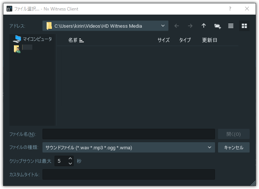Click the back navigation arrow
This screenshot has width=259, height=189.
click(177, 26)
